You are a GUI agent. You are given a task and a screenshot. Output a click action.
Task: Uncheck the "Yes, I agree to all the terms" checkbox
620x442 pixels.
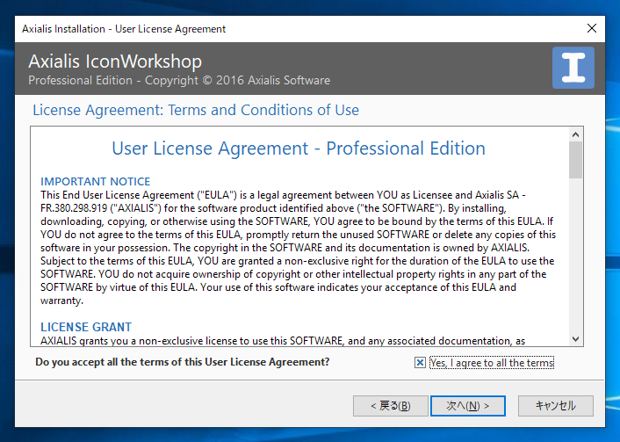[x=420, y=362]
